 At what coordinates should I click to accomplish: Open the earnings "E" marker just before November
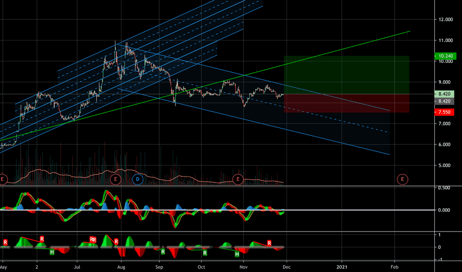tap(238, 180)
